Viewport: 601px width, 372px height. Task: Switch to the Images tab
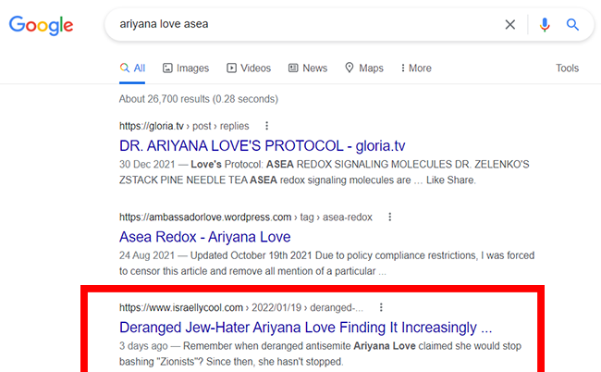[x=186, y=68]
